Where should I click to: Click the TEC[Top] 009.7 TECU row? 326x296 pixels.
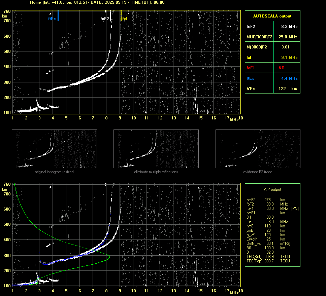click(x=268, y=261)
